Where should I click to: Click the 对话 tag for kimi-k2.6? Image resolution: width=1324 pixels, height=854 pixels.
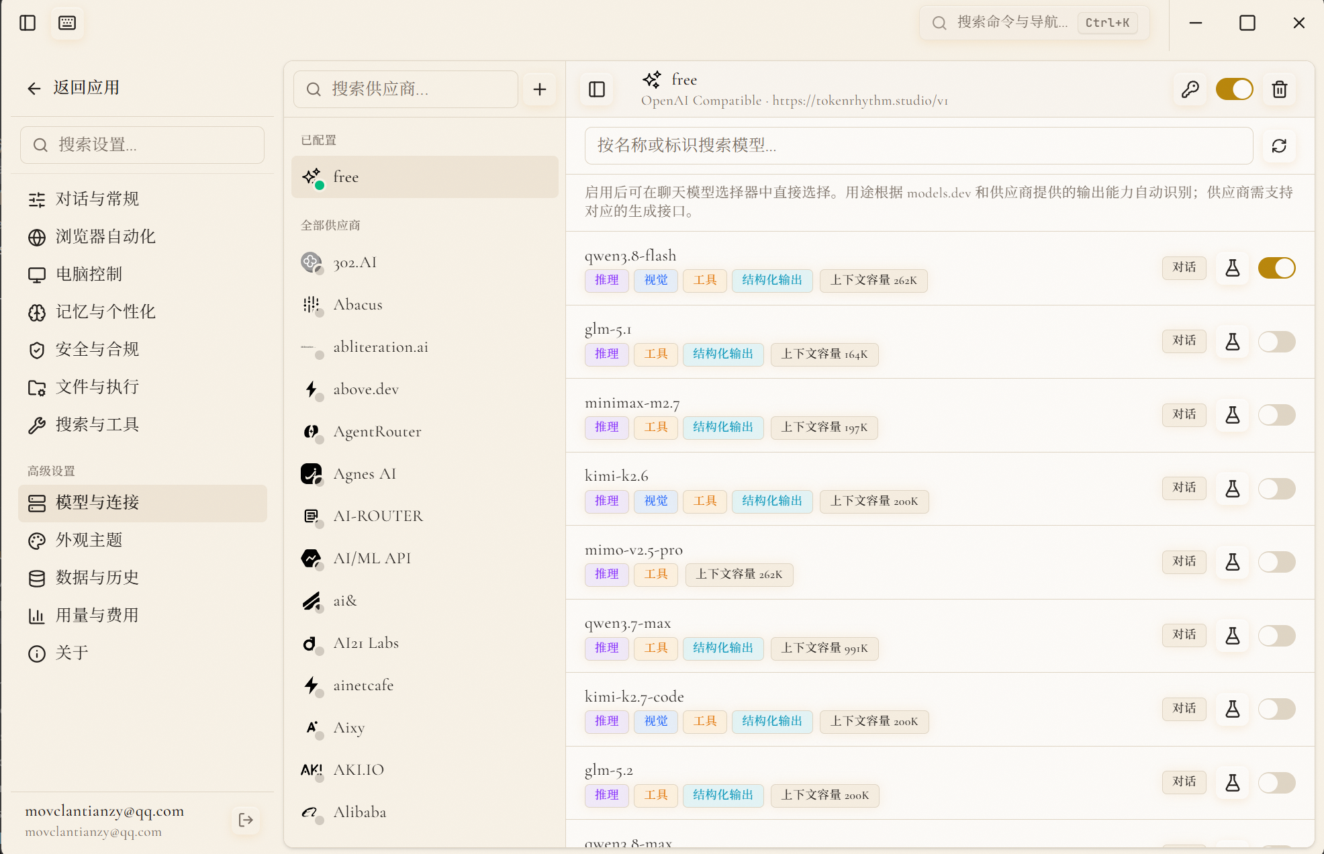click(x=1184, y=487)
